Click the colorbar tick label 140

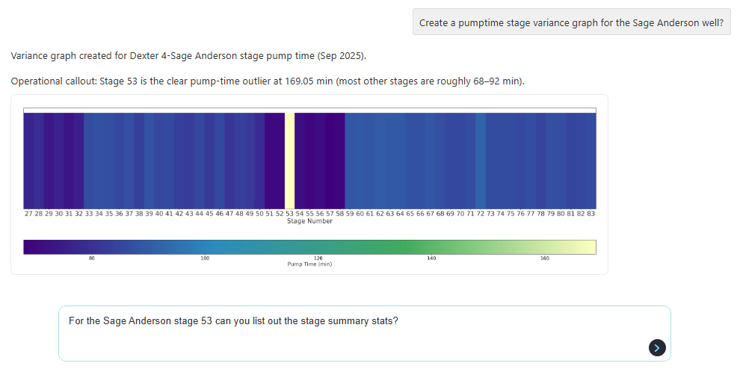click(431, 258)
